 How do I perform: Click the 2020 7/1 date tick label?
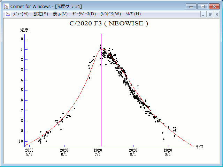98,152
